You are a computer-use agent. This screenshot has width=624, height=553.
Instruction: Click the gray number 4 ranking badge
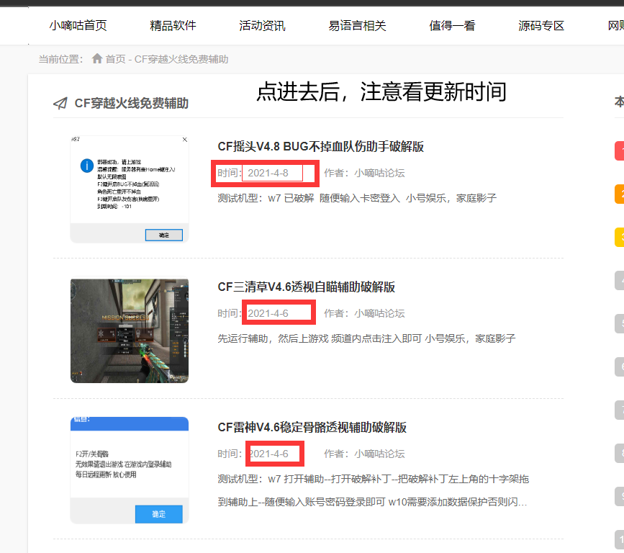(x=619, y=280)
